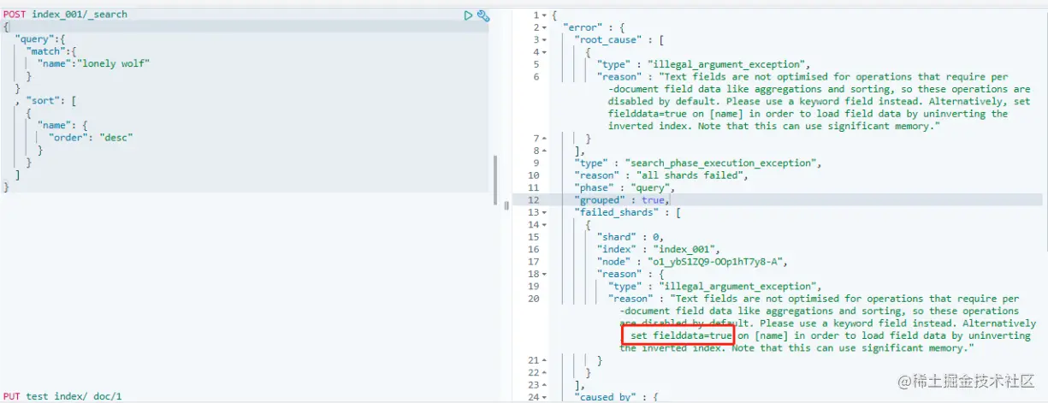1048x403 pixels.
Task: Click line number 12 in the response gutter
Action: [x=534, y=200]
